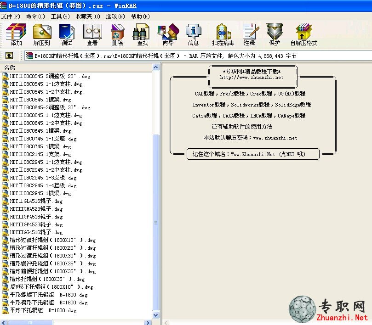Screen dimensions: 372x325
Task: Click file icon of HDTⅡ08C2145-1支架.dwg
Action: point(5,154)
